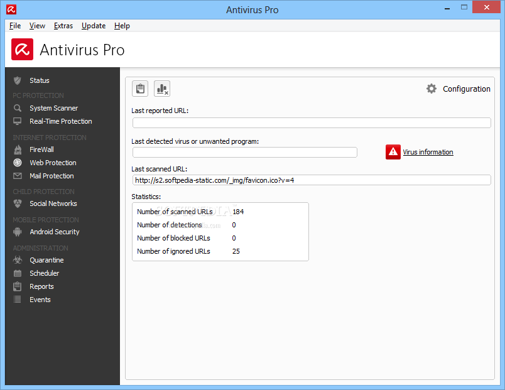Click the Avira logo in header
This screenshot has height=390, width=505.
(x=22, y=49)
